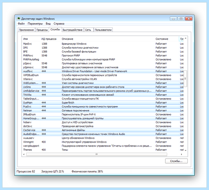Select the WPDBusEnum service row
The image size is (209, 190).
(x=103, y=75)
